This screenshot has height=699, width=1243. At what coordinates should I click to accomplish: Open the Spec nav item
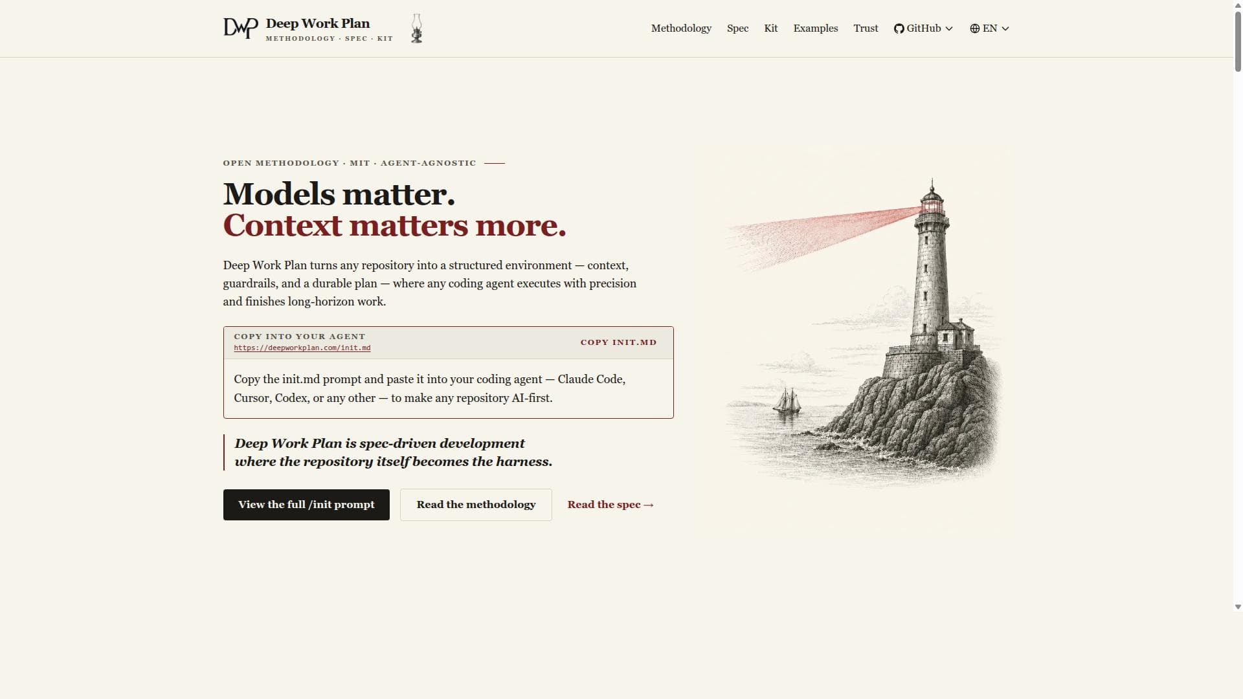737,28
